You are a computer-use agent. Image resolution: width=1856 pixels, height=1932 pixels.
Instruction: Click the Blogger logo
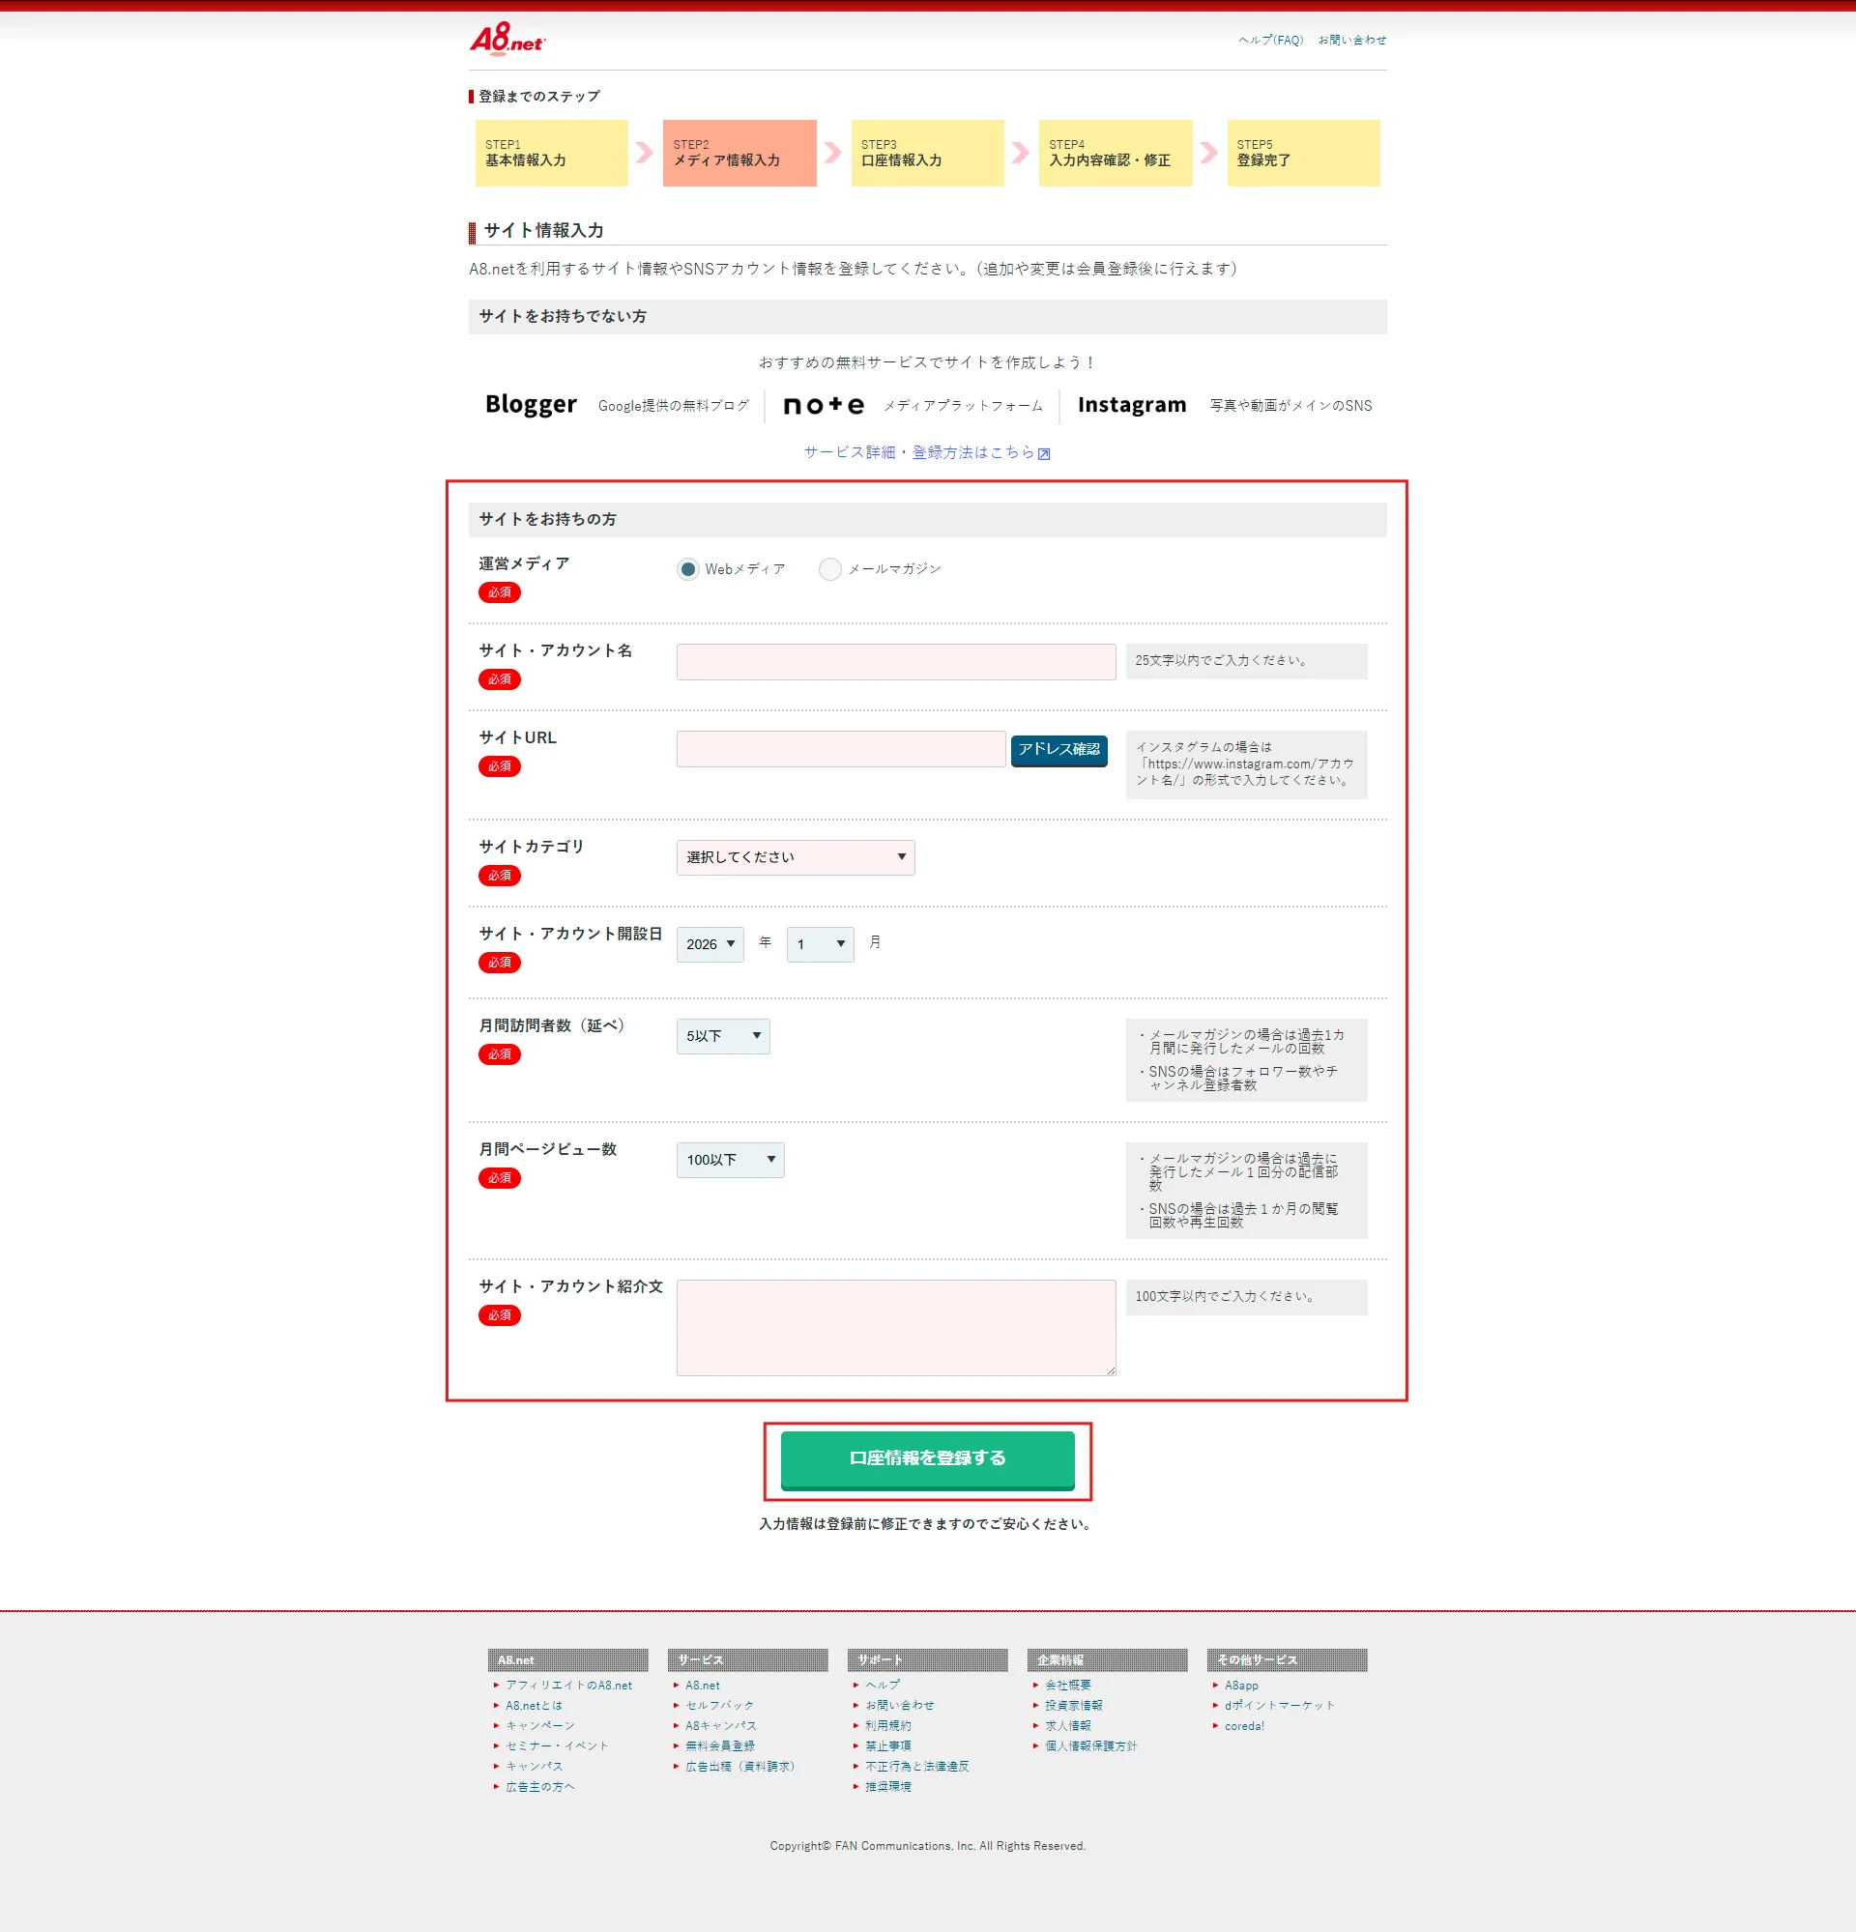[531, 404]
